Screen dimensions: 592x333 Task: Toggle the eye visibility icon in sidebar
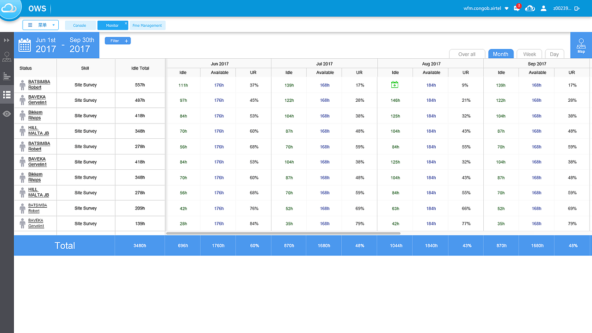point(7,114)
